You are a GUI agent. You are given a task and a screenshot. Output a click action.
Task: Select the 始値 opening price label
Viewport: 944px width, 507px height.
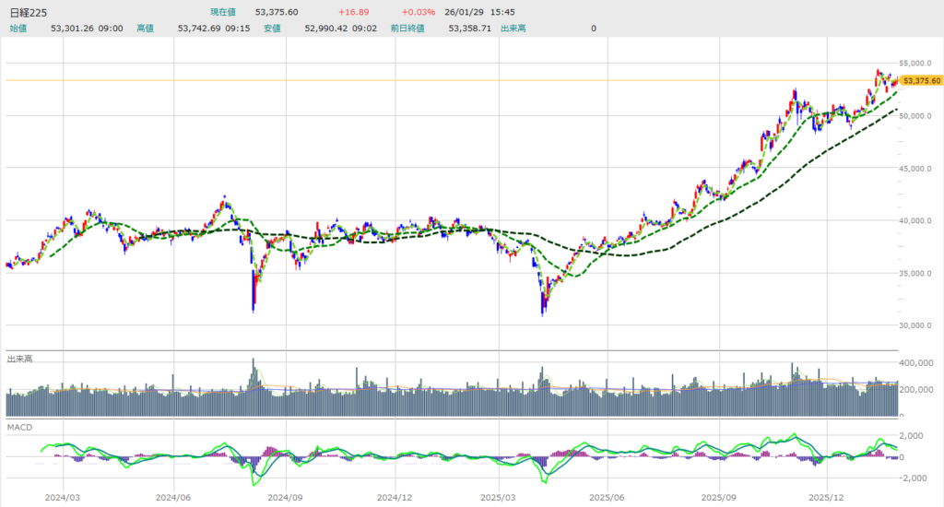click(18, 29)
